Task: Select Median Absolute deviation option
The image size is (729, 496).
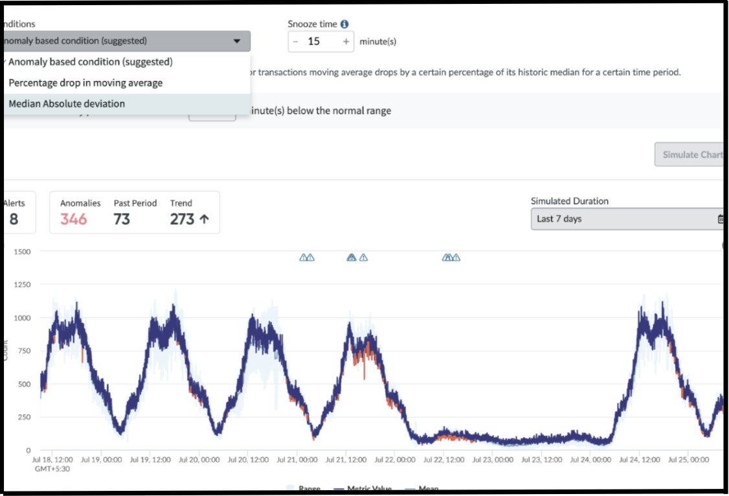Action: pyautogui.click(x=67, y=104)
